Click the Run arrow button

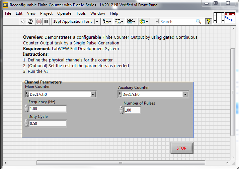point(23,22)
